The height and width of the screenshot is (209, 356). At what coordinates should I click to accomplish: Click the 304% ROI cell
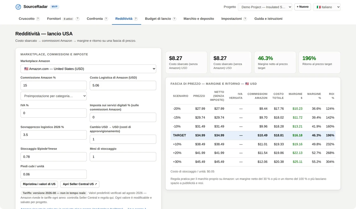point(330,162)
